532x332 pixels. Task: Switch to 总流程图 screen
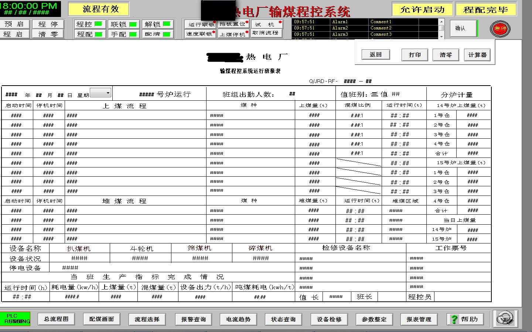56,319
